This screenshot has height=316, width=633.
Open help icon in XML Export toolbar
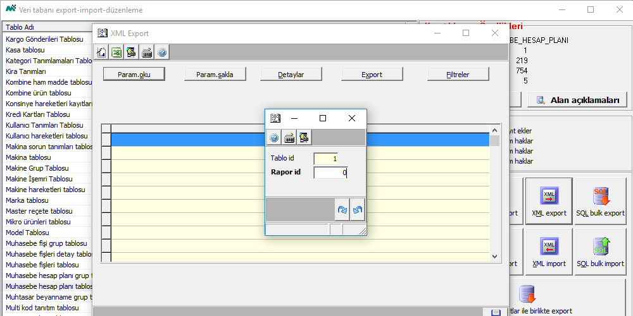[162, 52]
